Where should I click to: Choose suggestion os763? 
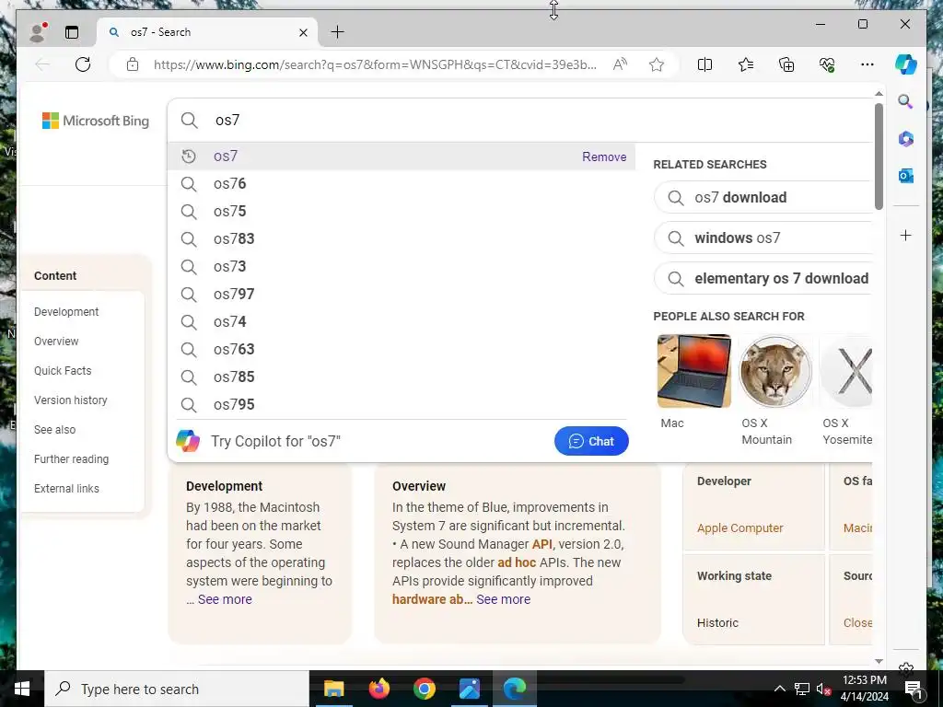(x=402, y=350)
